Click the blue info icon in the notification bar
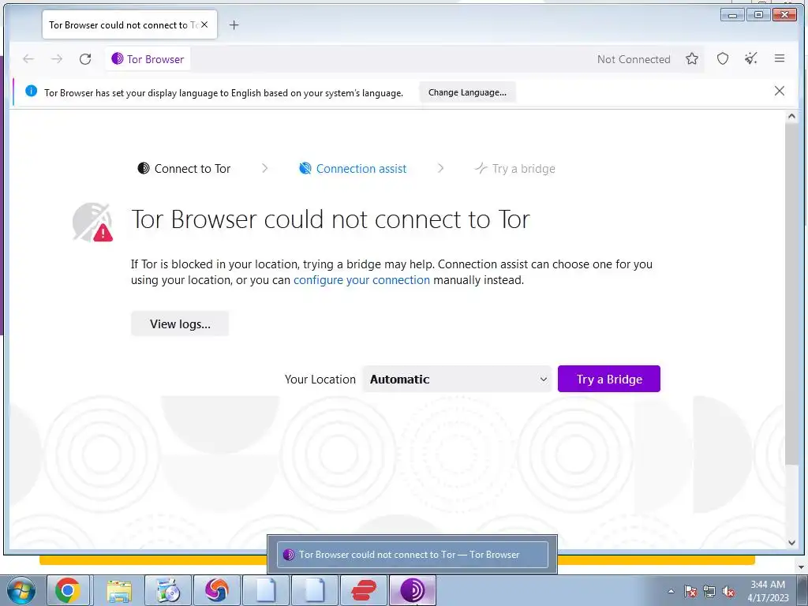 click(31, 92)
